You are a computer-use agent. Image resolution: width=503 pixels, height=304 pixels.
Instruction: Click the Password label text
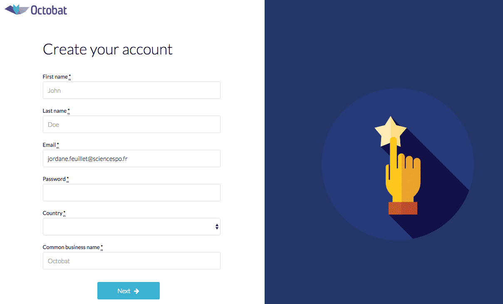pos(54,179)
